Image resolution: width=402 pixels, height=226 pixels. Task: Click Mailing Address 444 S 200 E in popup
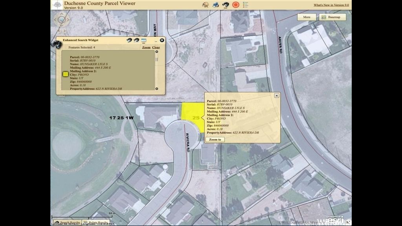(227, 112)
